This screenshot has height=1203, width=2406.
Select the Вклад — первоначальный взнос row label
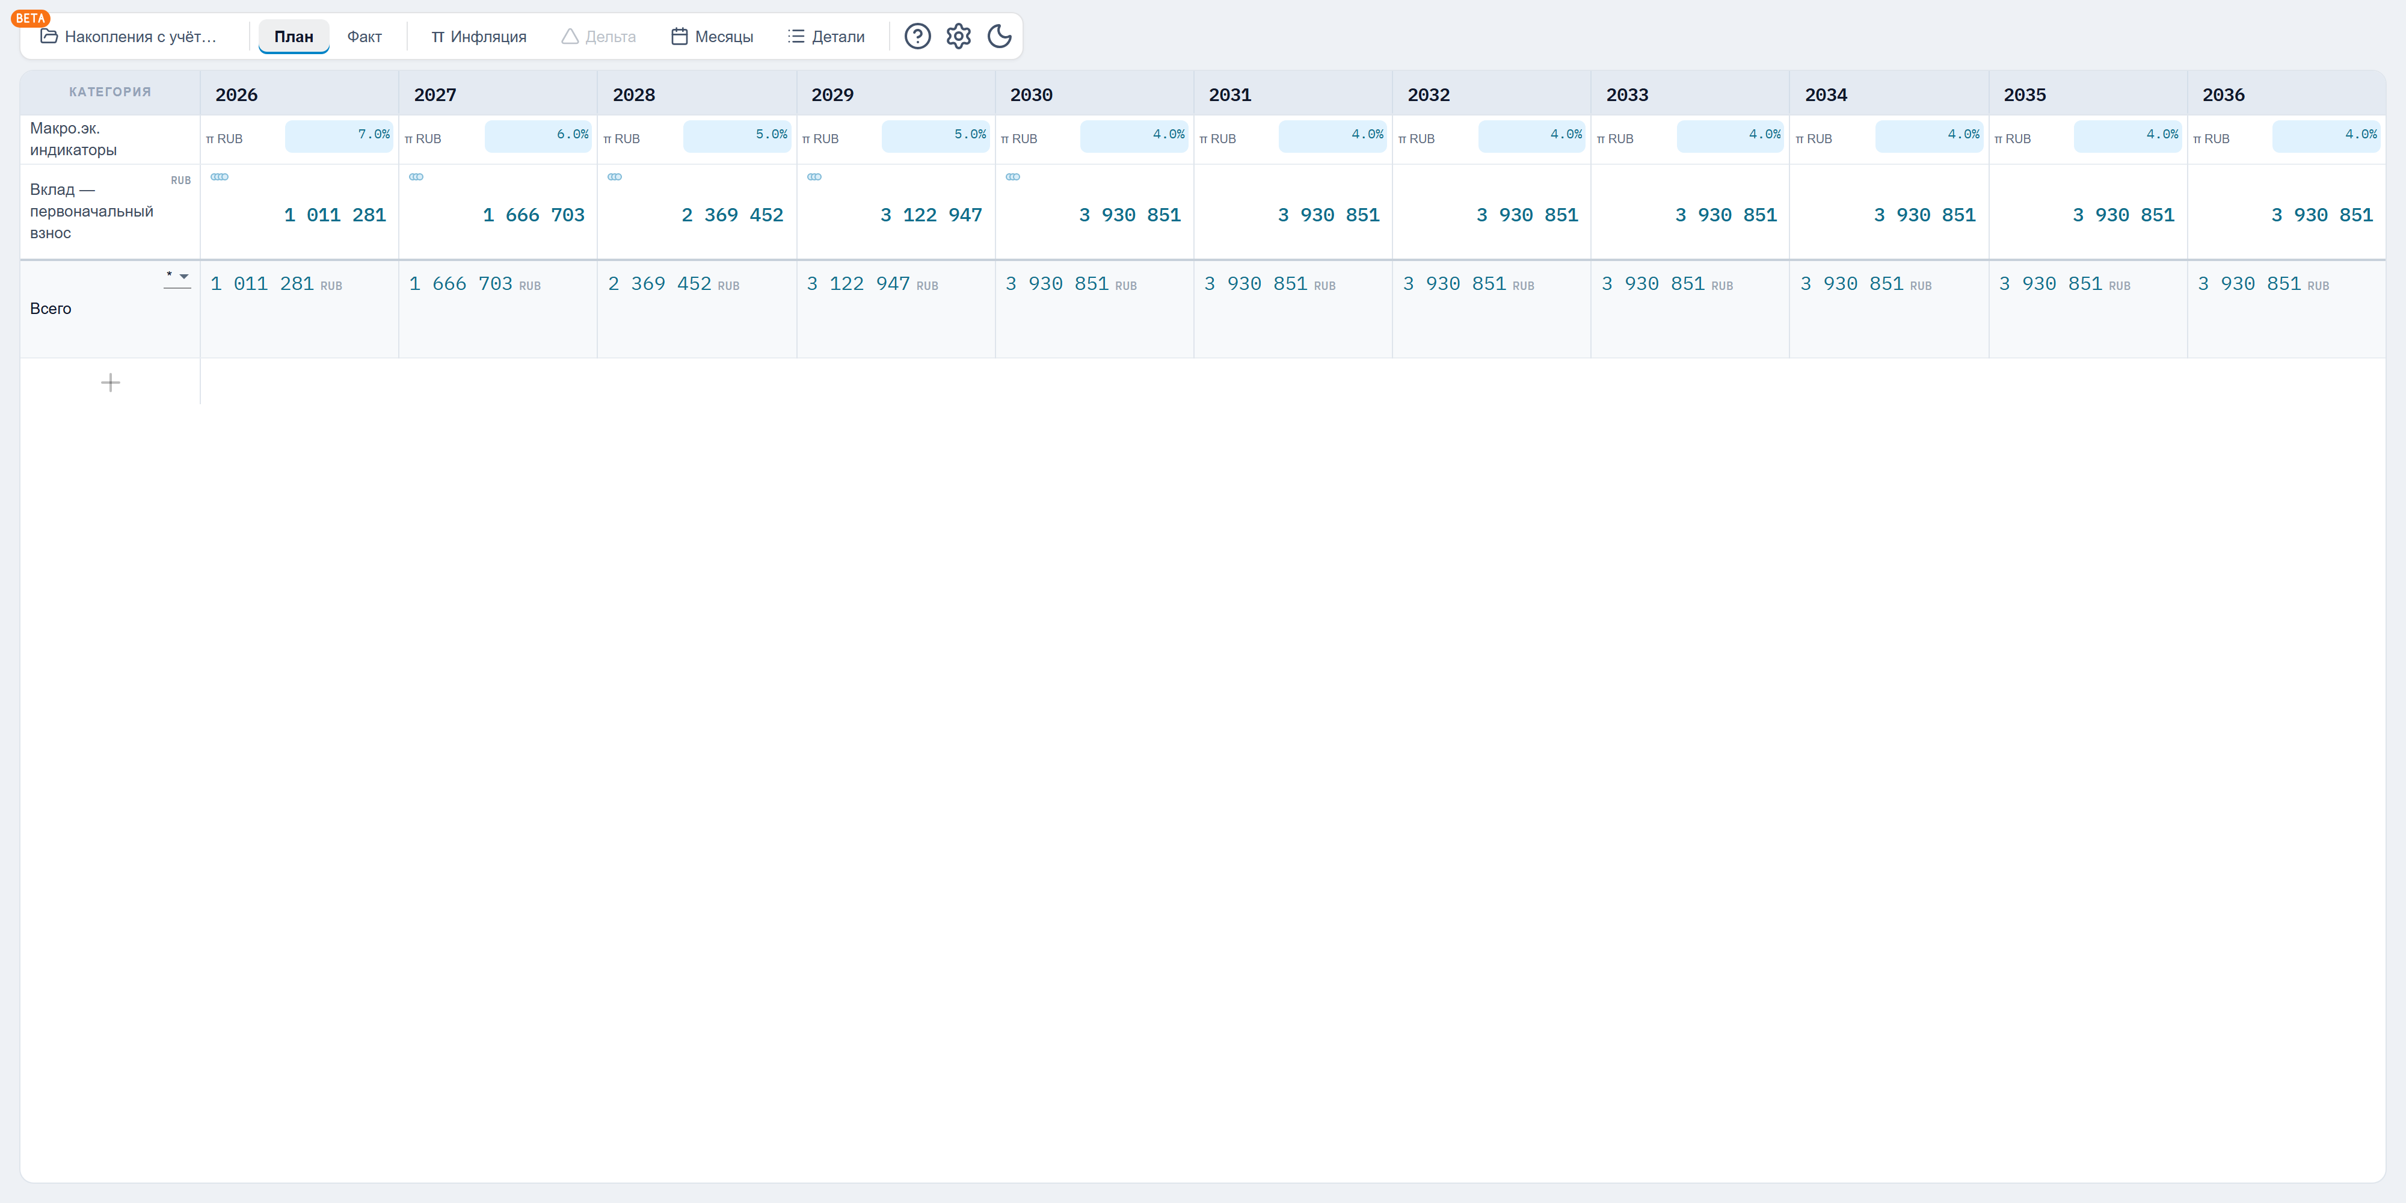tap(91, 211)
